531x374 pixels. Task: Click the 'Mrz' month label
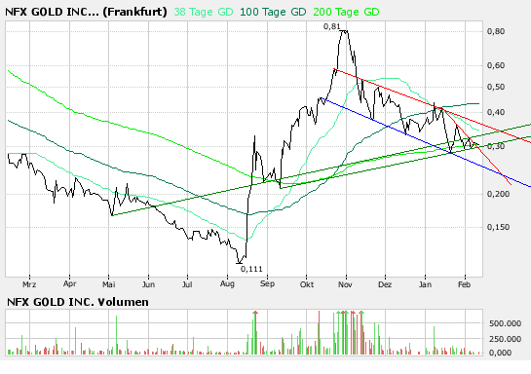(x=29, y=284)
